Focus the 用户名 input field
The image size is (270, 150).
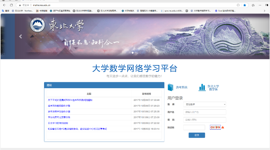click(205, 112)
